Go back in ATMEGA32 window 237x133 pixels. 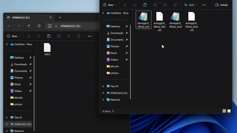[x=9, y=26]
